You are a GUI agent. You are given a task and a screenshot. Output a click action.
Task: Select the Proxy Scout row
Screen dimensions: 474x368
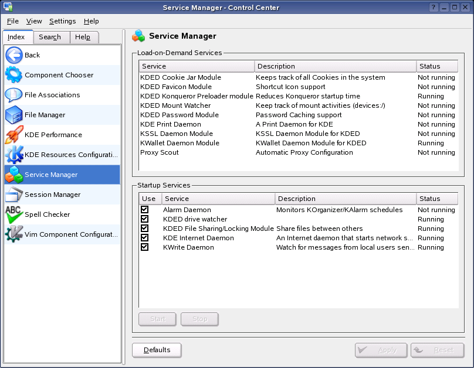pos(299,152)
